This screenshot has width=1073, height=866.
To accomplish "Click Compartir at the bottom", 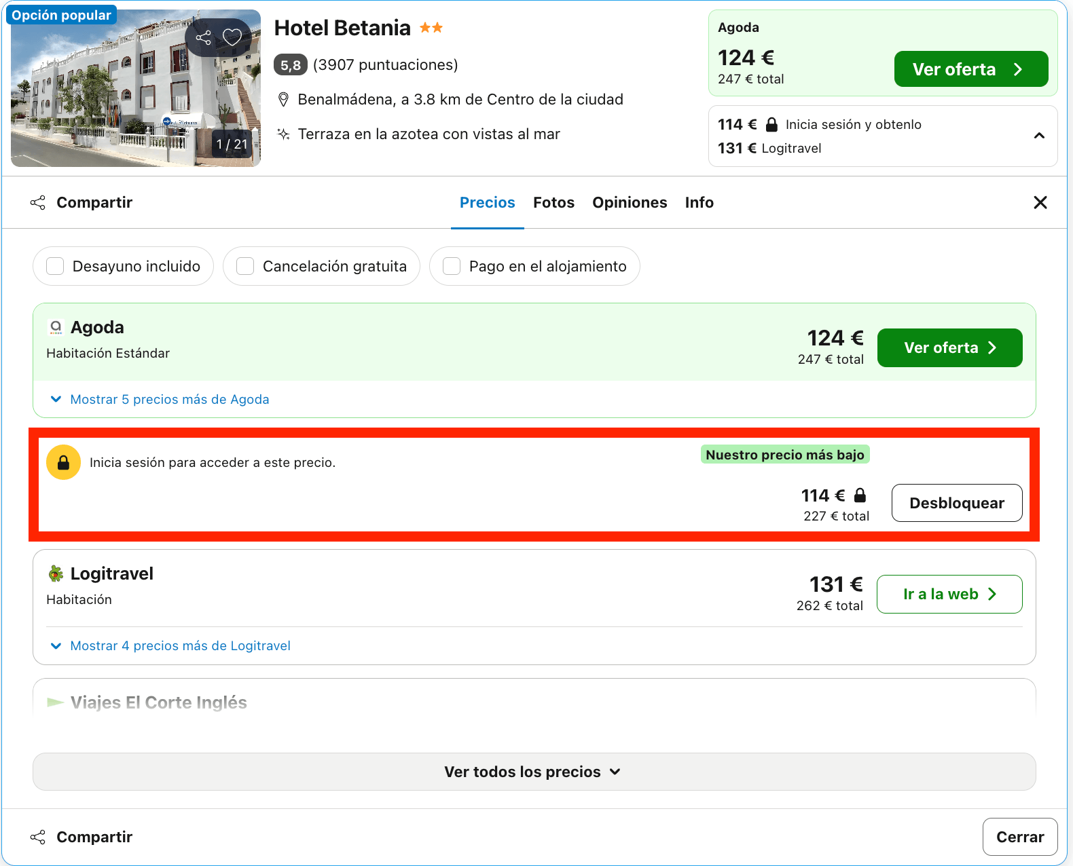I will pyautogui.click(x=94, y=837).
